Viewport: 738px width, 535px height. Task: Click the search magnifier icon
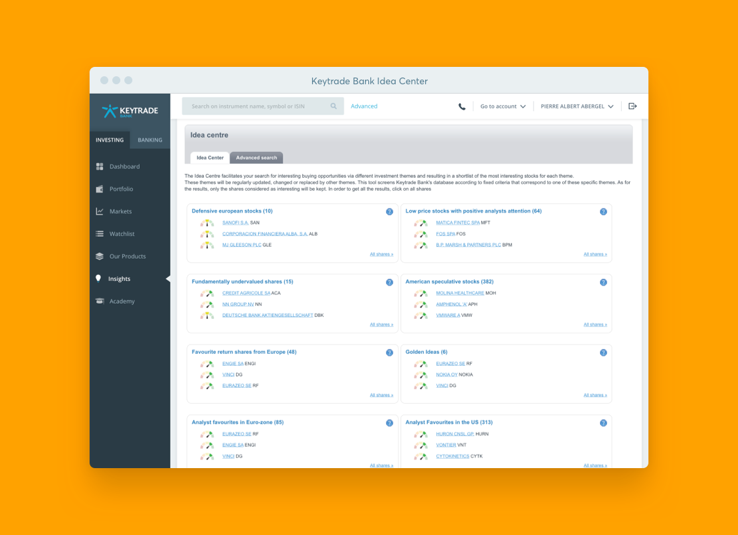(x=334, y=106)
